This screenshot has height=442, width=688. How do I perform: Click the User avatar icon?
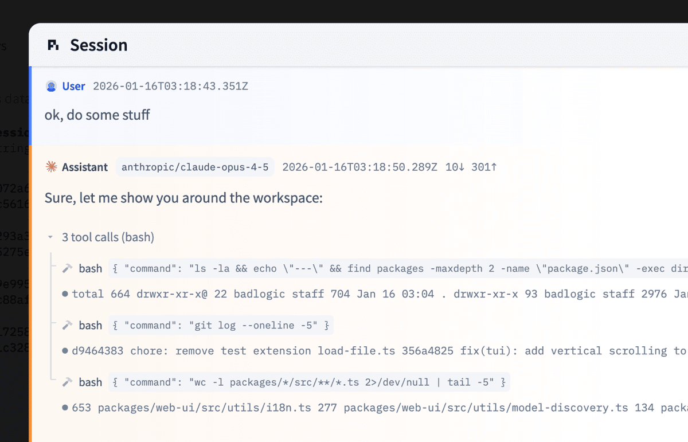(51, 86)
